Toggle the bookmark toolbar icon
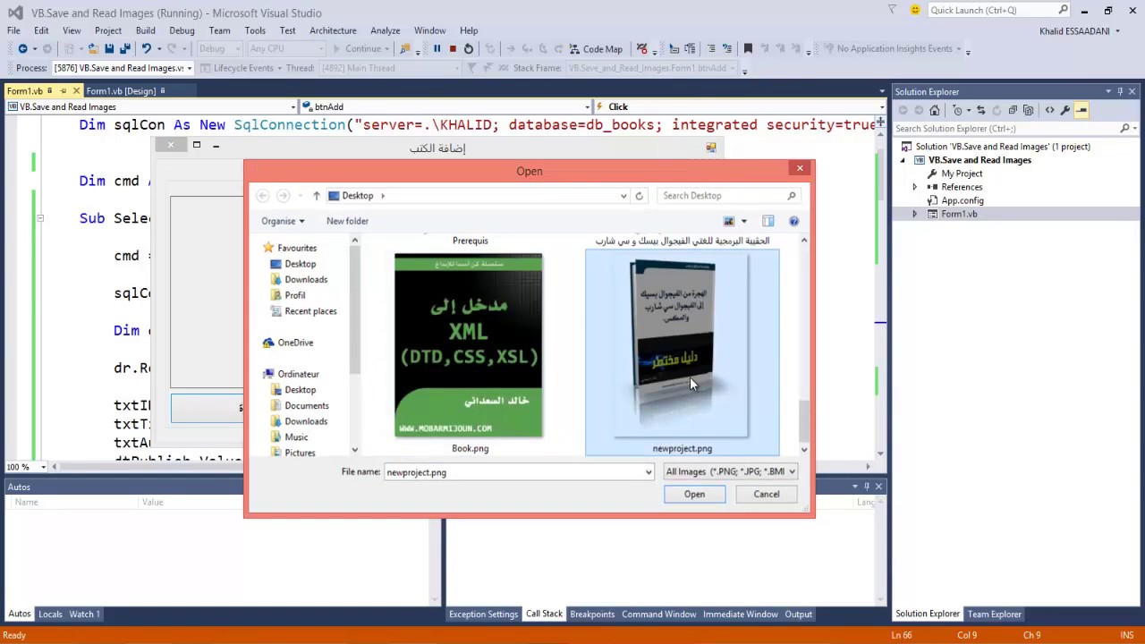 (x=748, y=49)
